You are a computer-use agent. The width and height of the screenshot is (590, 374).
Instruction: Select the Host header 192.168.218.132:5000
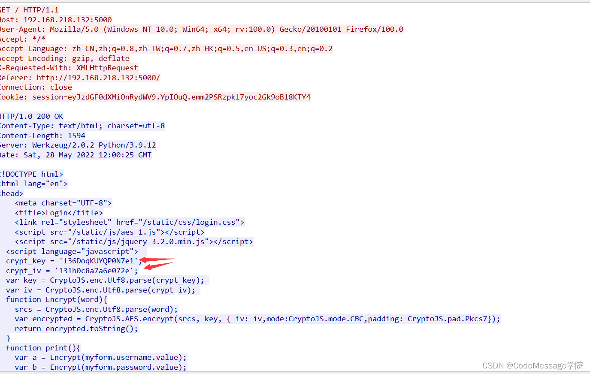point(56,20)
